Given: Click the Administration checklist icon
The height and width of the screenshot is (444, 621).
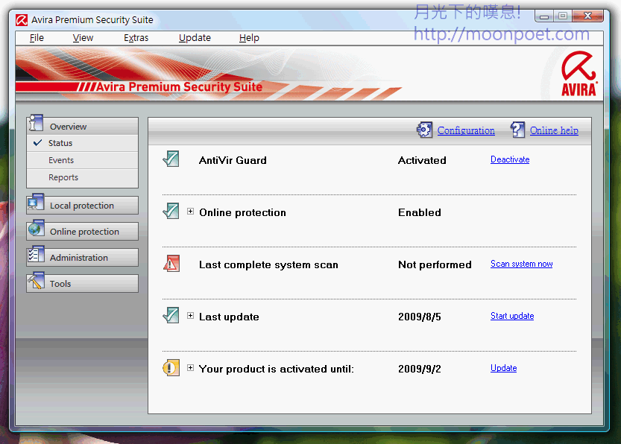Looking at the screenshot, I should pyautogui.click(x=36, y=256).
